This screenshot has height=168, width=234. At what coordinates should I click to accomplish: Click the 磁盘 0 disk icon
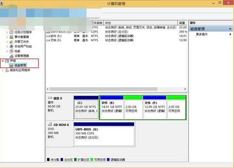[50, 98]
